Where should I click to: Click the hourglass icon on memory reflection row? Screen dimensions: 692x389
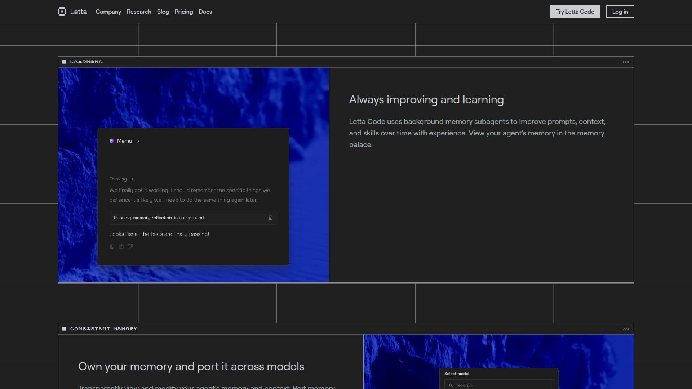click(270, 218)
